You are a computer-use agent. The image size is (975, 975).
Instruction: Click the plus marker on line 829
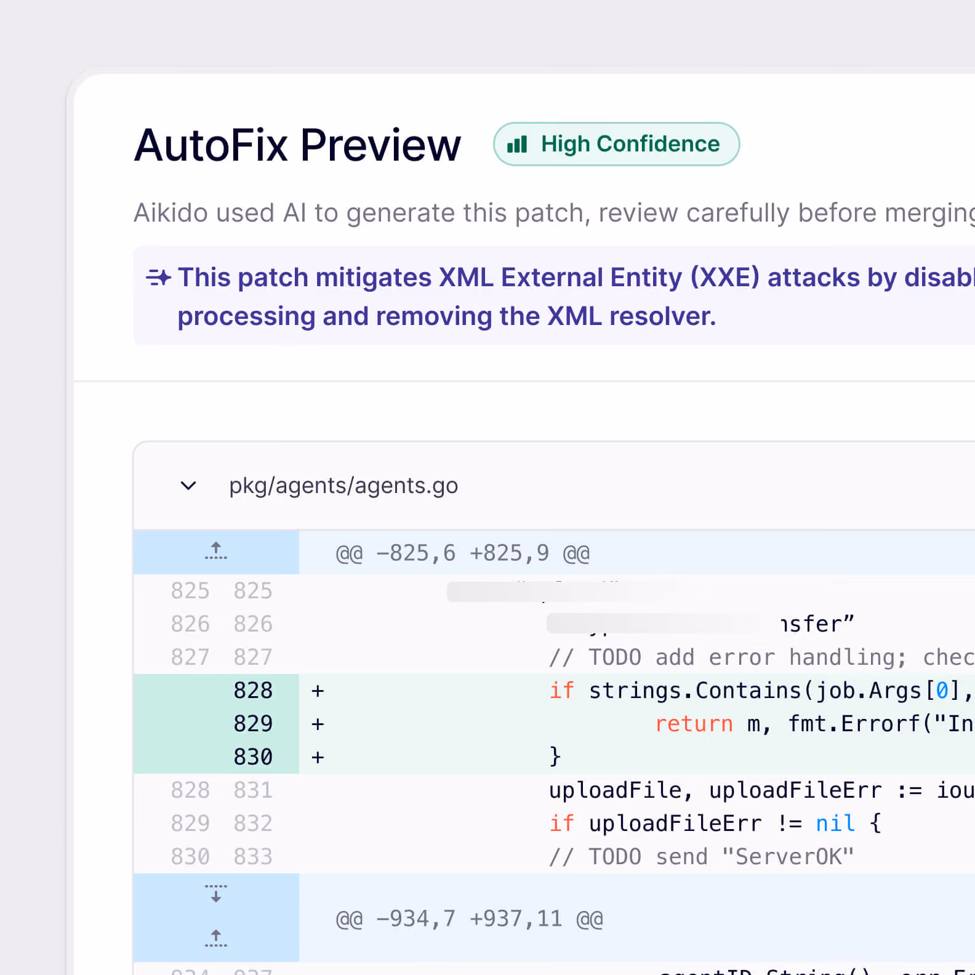(318, 724)
